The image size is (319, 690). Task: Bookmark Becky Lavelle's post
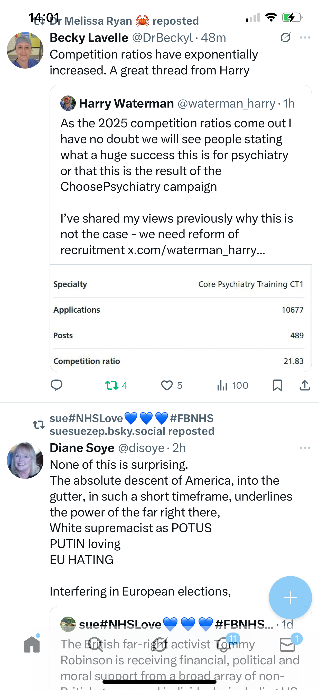[277, 386]
